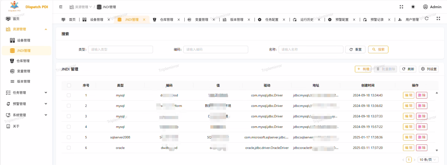Click the table scrollbar down arrow

(437, 150)
